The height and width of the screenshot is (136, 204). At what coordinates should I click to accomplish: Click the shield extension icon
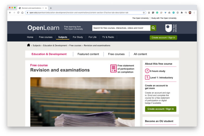coord(149,13)
